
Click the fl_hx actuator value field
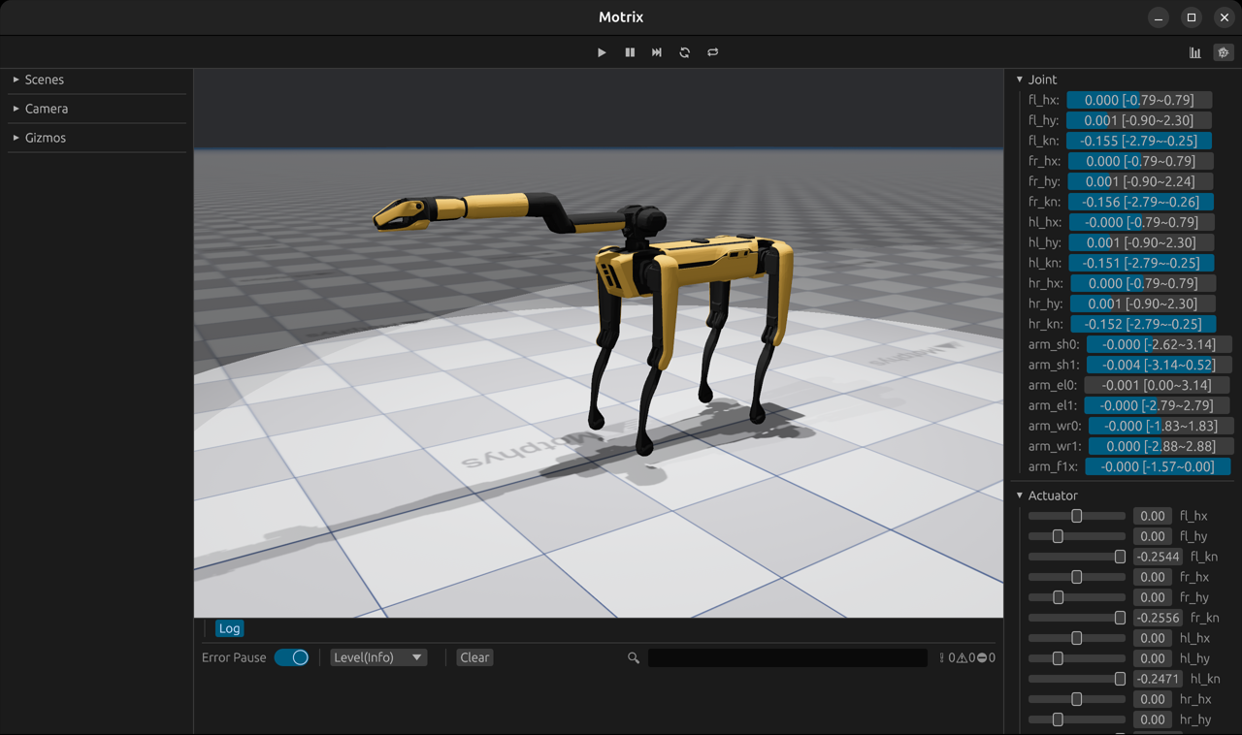point(1153,516)
